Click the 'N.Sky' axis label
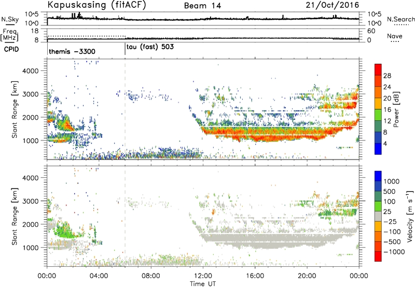The width and height of the screenshot is (415, 287). (10, 19)
